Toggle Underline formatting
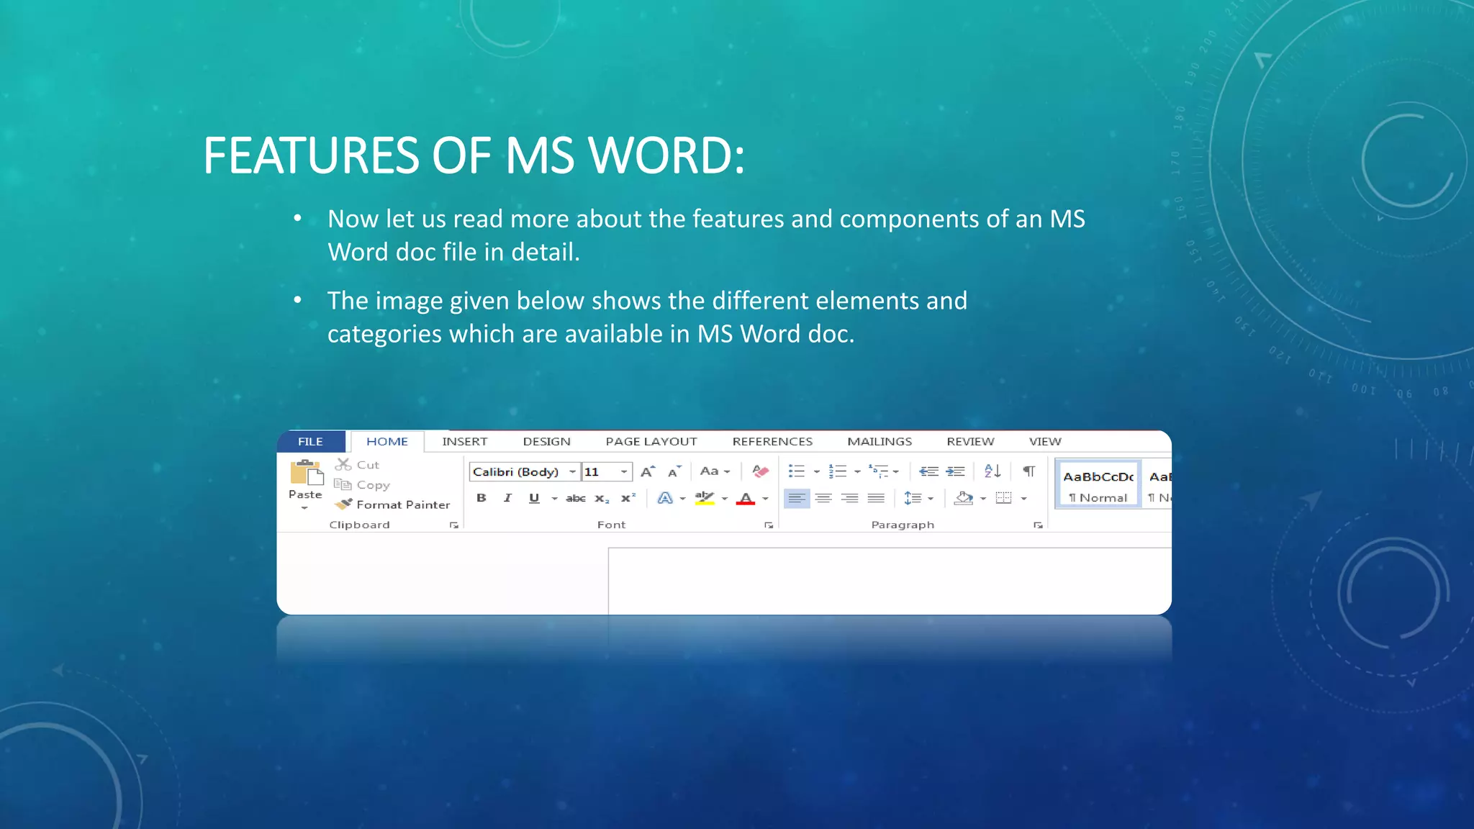This screenshot has height=829, width=1474. (534, 498)
